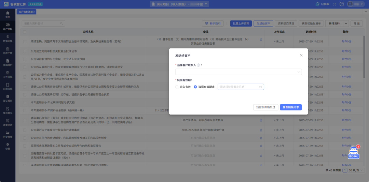Click the 答税智汇算 logo icon
369x182 pixels.
6,4
